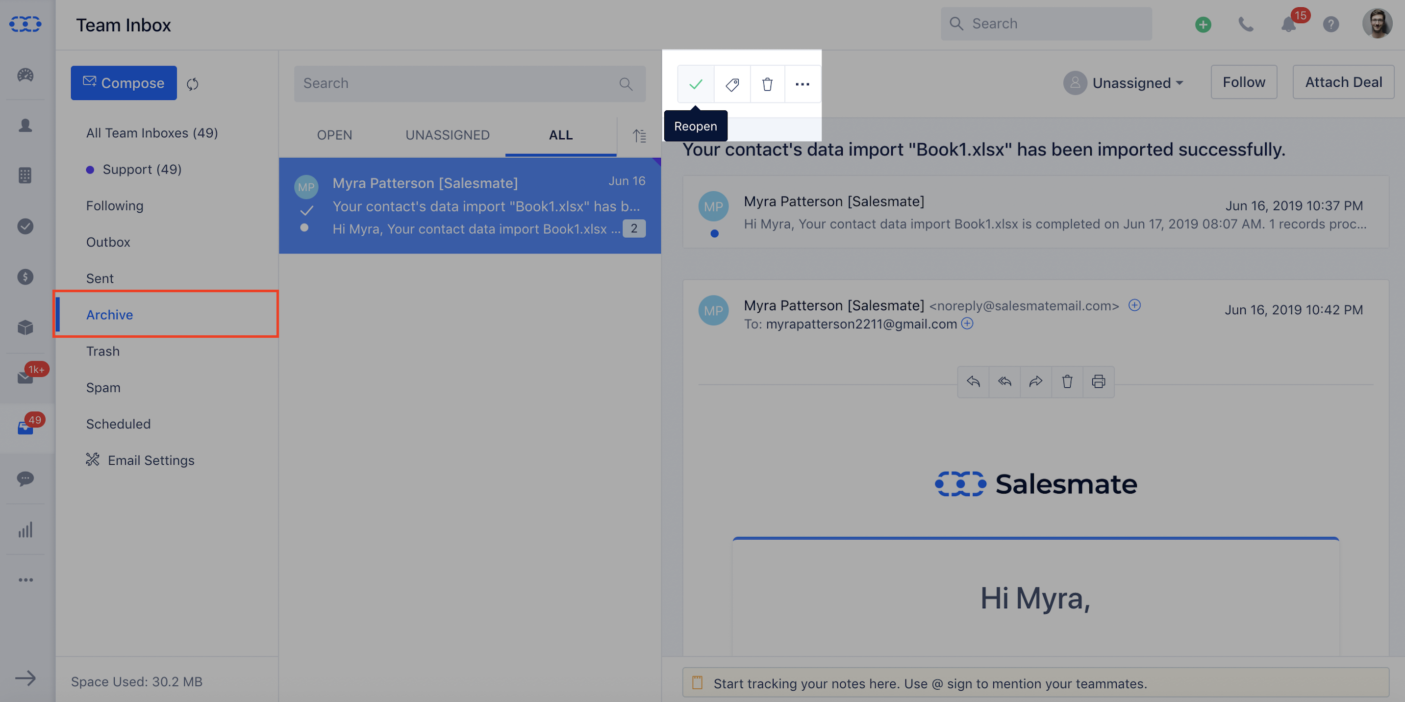Reopen the conversation with the green checkmark

tap(696, 84)
